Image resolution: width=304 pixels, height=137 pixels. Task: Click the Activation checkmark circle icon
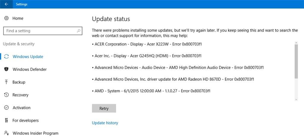(6, 108)
